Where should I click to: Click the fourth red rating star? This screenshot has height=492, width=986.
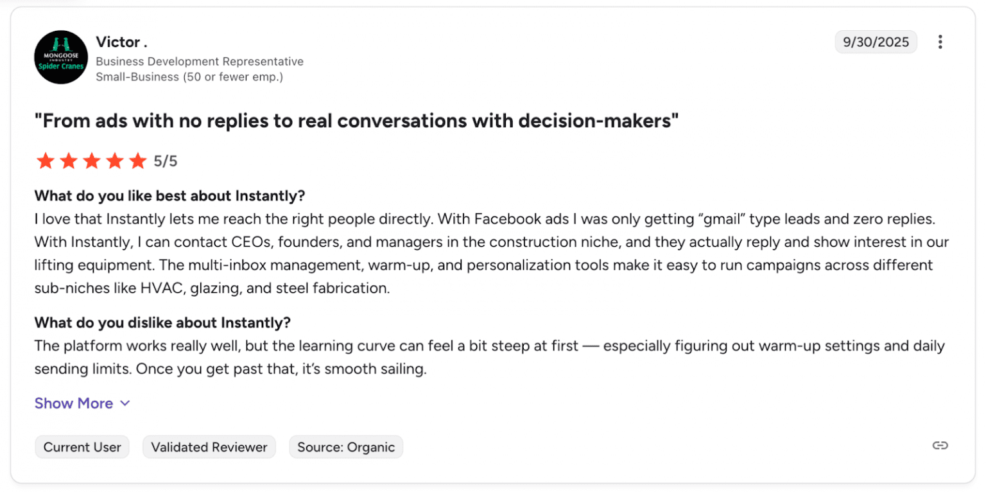[114, 161]
